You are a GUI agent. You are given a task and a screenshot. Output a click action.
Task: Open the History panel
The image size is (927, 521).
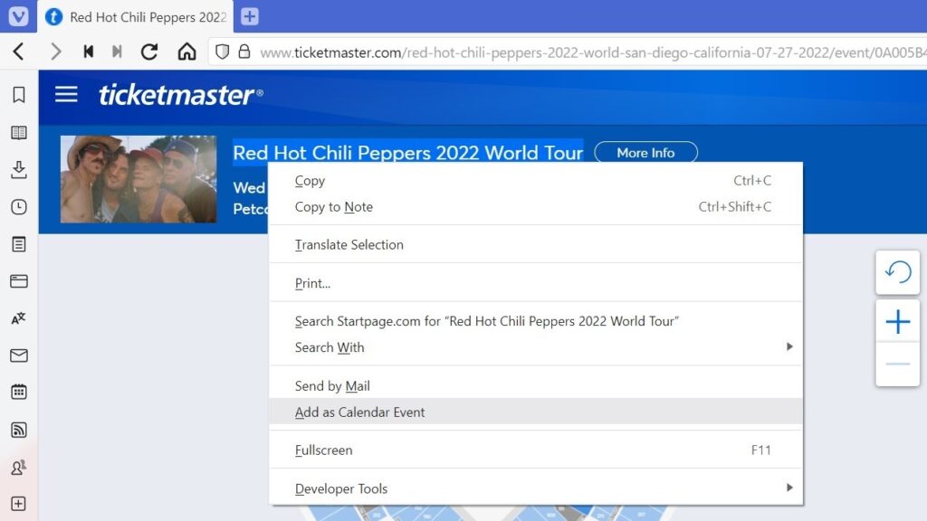19,207
